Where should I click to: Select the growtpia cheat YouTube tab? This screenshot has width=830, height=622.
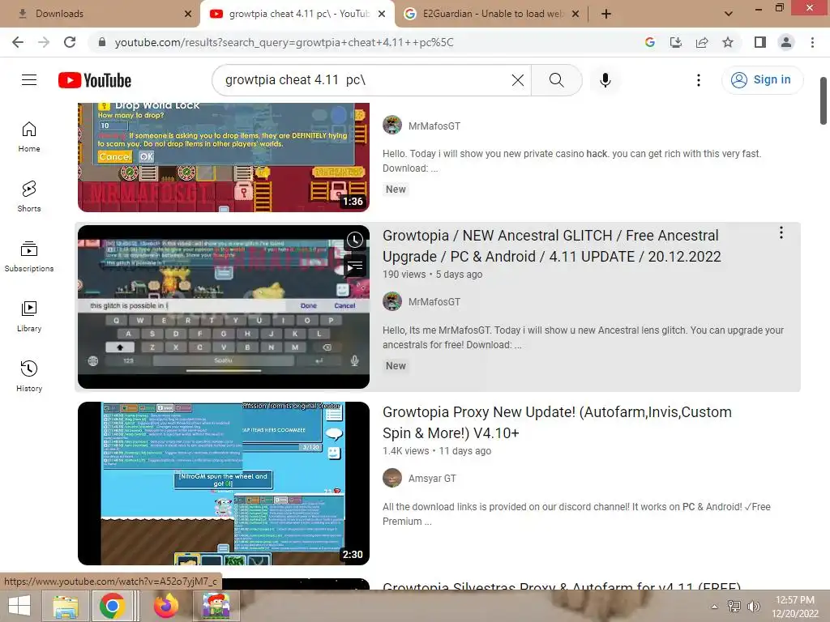(x=297, y=14)
